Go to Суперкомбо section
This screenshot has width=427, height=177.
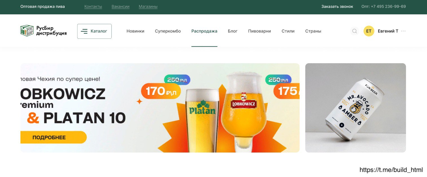point(168,31)
